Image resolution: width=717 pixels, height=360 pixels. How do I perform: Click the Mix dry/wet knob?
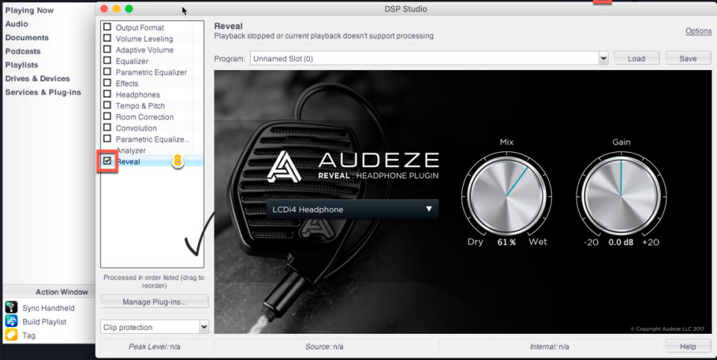pos(506,195)
